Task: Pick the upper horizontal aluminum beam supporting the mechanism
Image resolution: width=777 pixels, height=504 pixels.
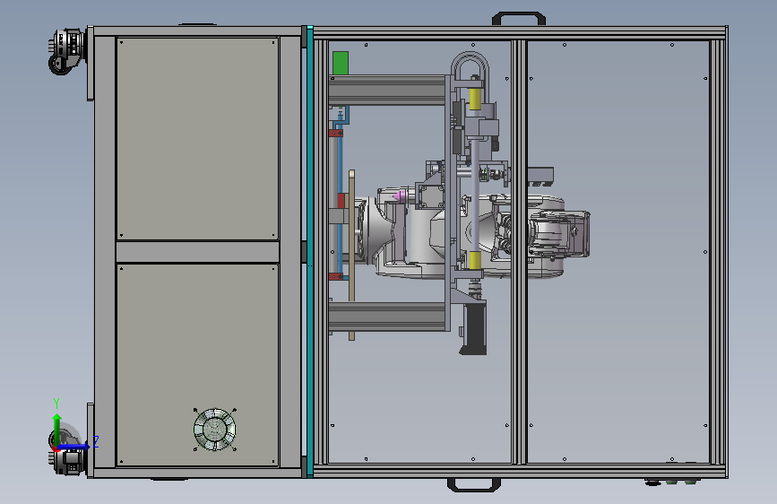Action: tap(386, 90)
